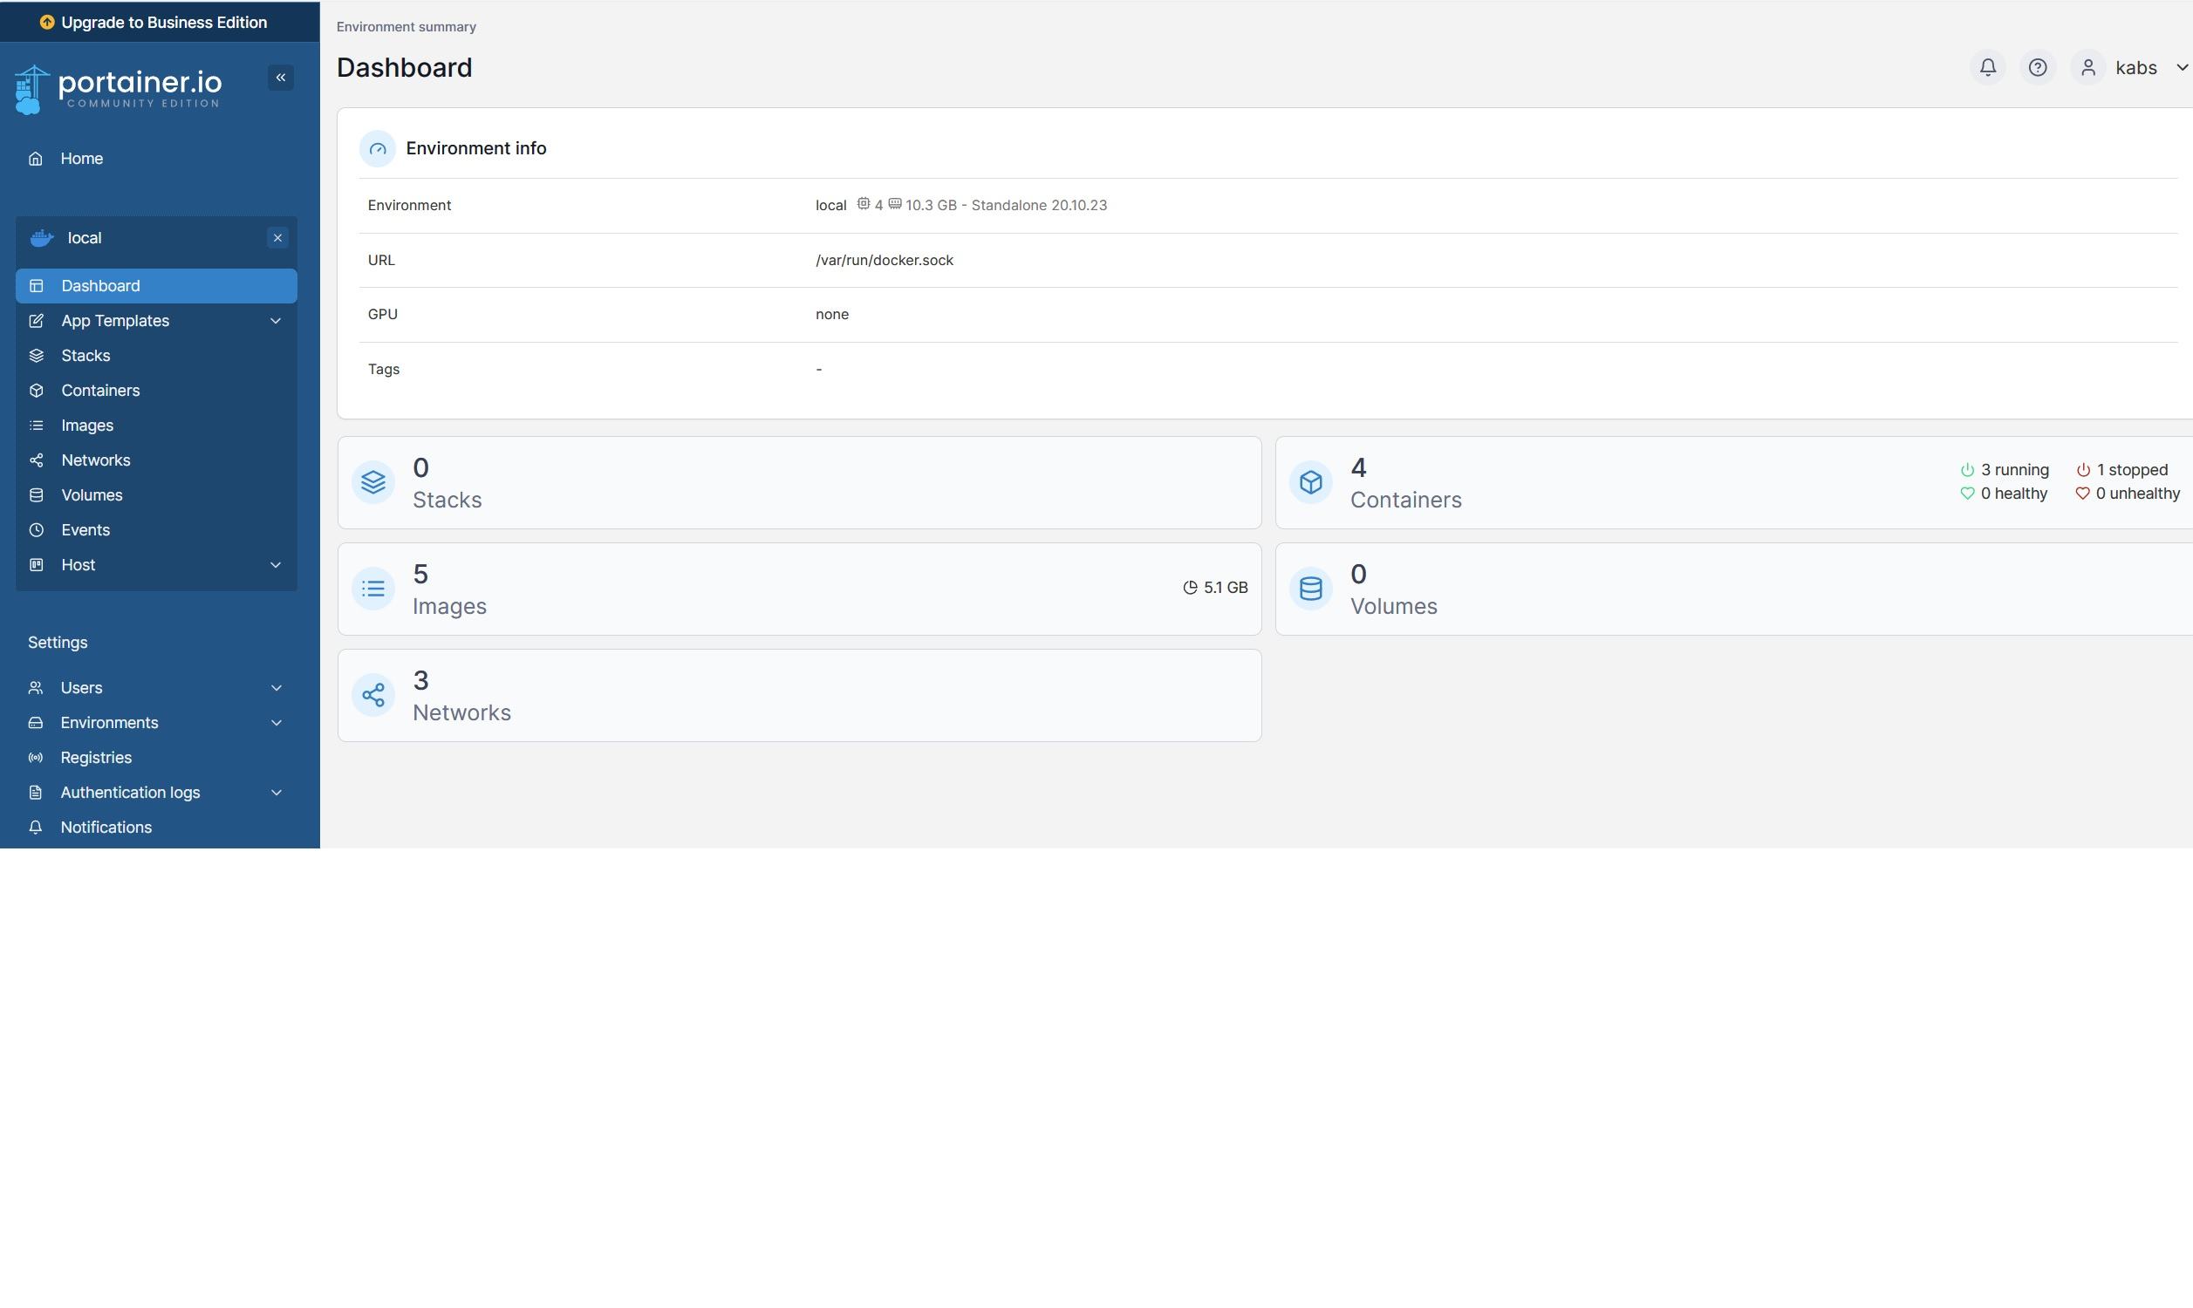Open Containers in the sidebar
The height and width of the screenshot is (1308, 2193).
[x=100, y=391]
